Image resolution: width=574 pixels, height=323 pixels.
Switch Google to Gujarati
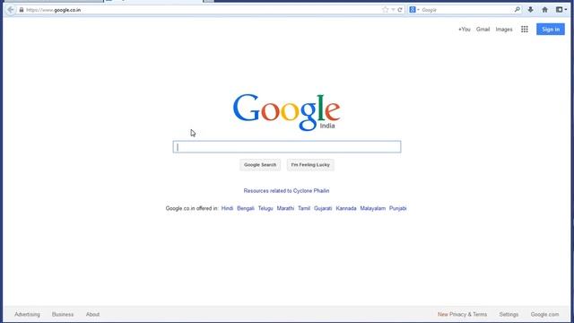[323, 208]
